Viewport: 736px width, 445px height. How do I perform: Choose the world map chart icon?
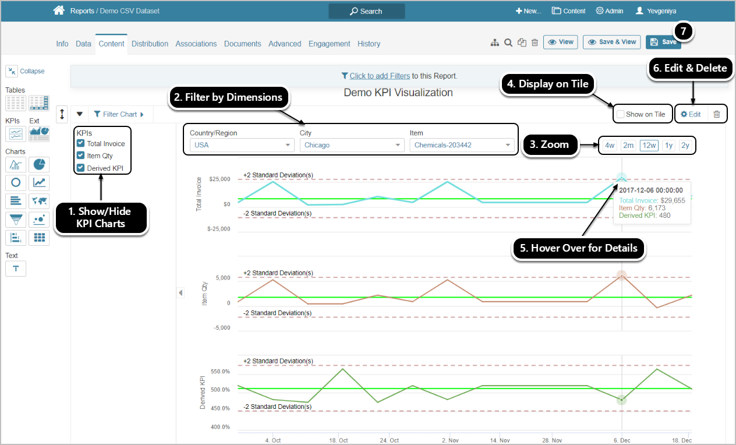coord(40,201)
